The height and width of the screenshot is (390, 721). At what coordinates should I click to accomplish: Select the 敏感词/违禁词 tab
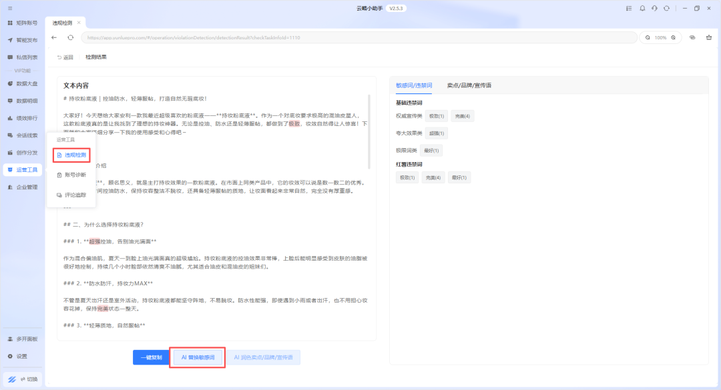(414, 85)
